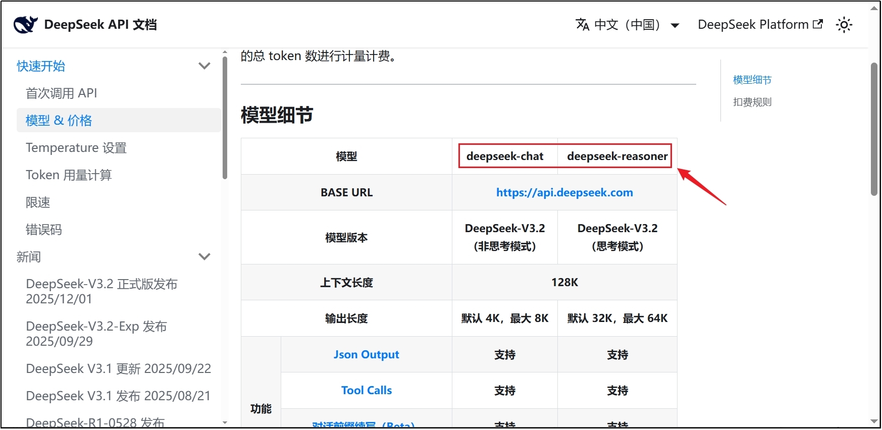Click page scroll up arrow
This screenshot has width=882, height=430.
pyautogui.click(x=874, y=8)
